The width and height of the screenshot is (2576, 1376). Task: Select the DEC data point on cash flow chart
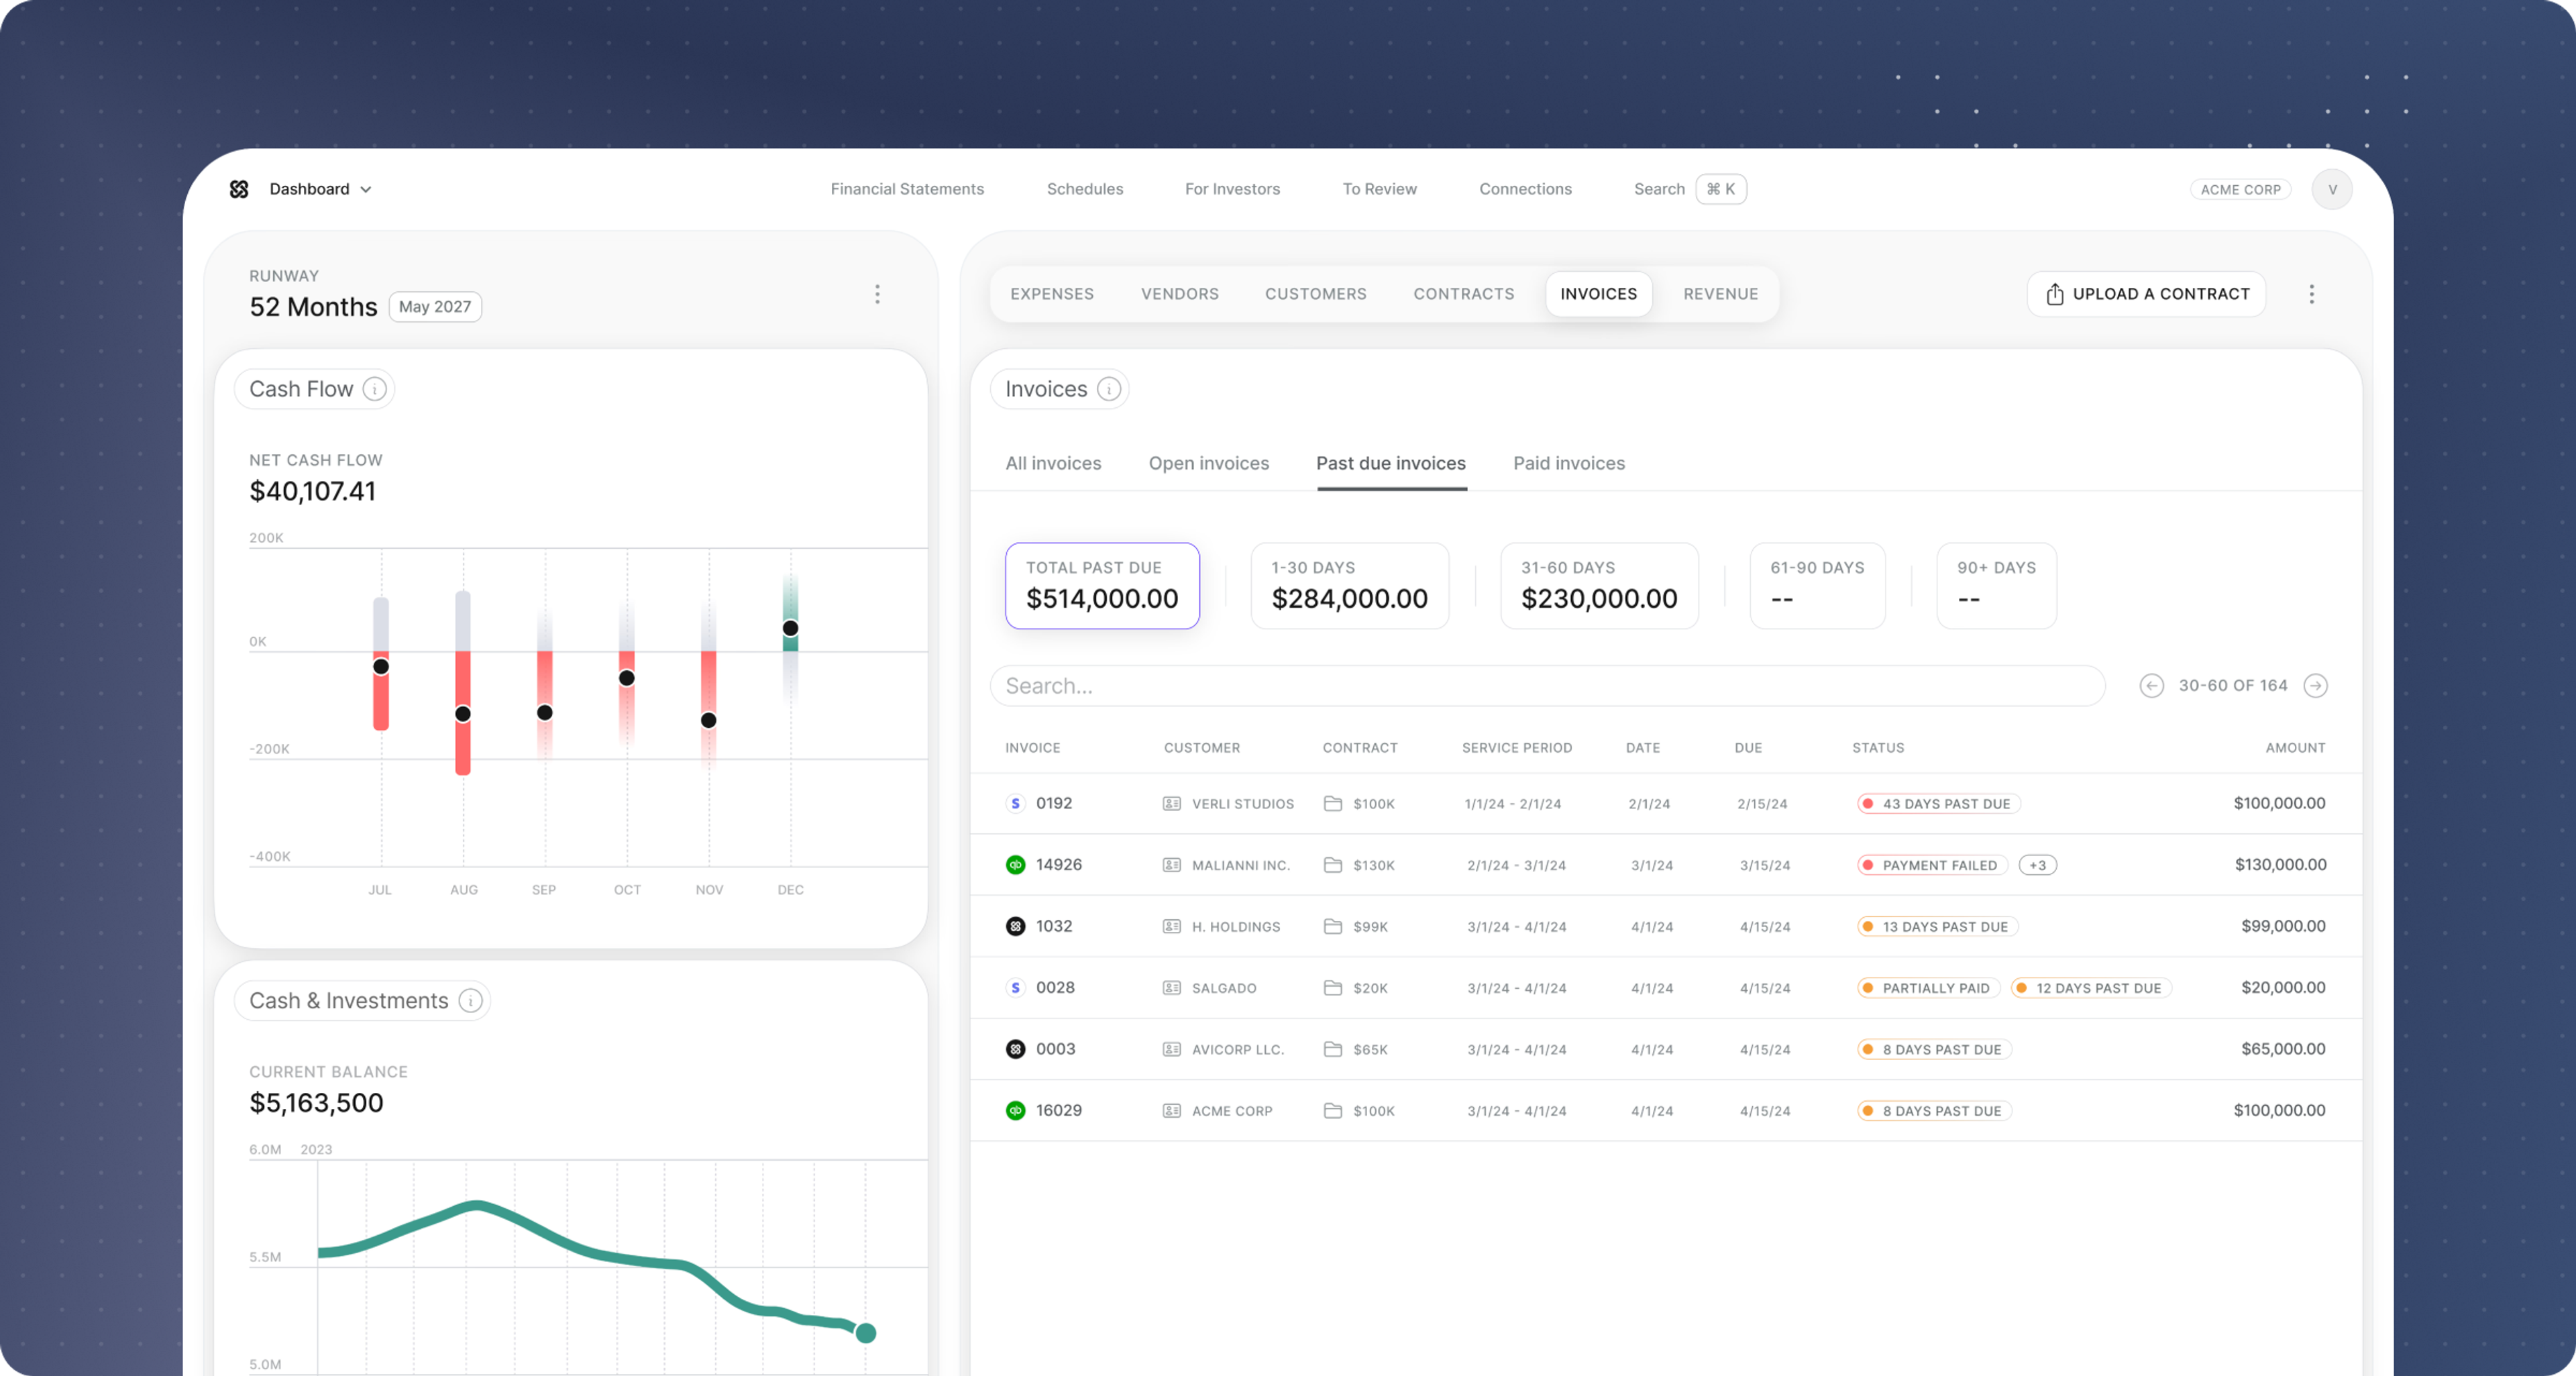790,629
